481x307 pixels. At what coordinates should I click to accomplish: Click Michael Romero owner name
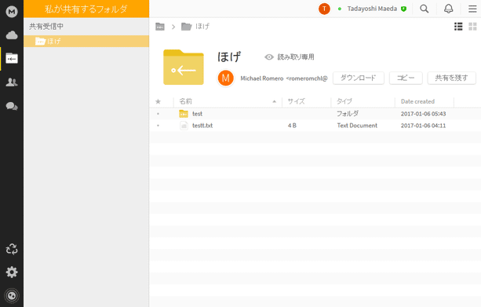click(261, 79)
